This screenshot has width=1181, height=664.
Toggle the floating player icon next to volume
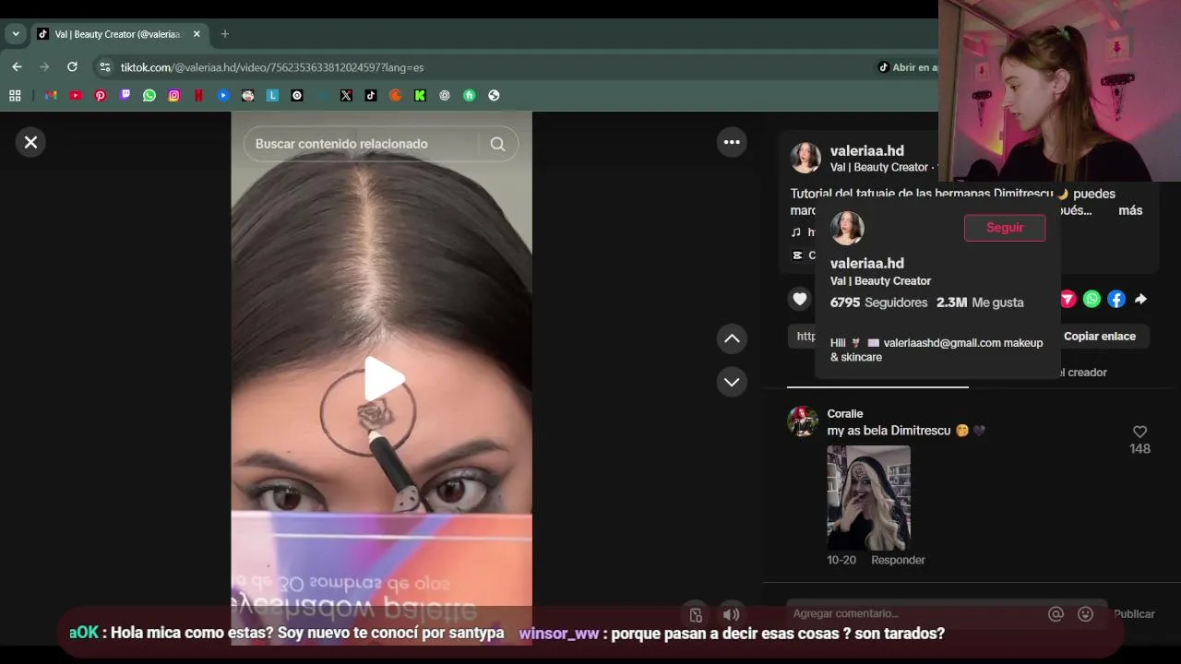coord(696,615)
